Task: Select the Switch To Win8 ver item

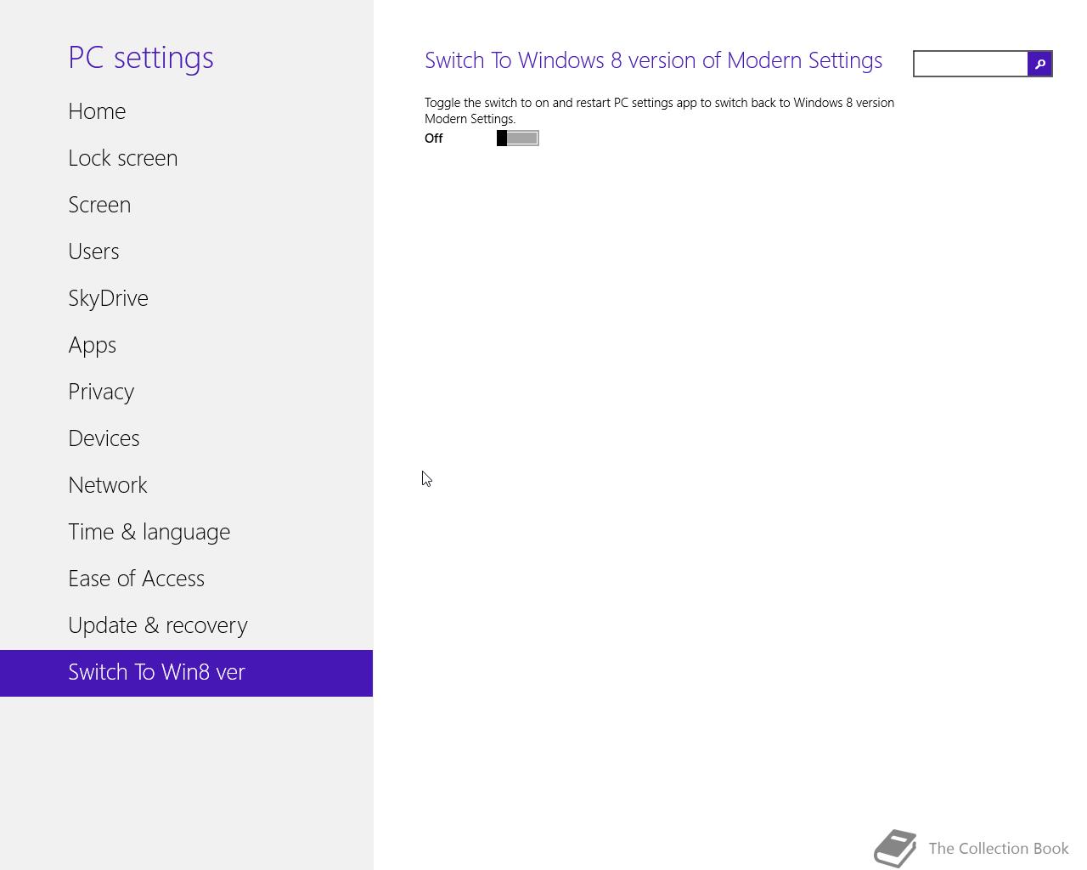Action: point(186,673)
